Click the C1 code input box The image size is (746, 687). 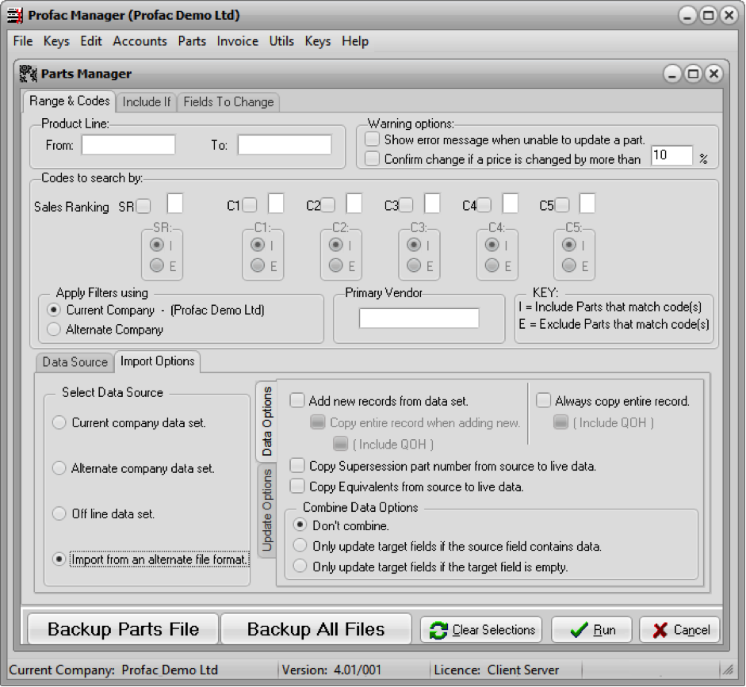click(x=276, y=204)
